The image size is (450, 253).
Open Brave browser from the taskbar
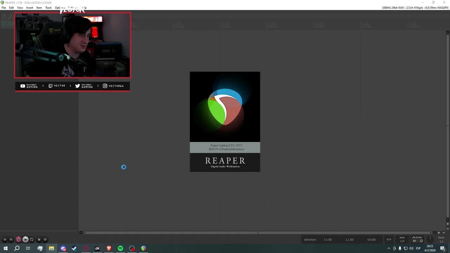click(109, 248)
